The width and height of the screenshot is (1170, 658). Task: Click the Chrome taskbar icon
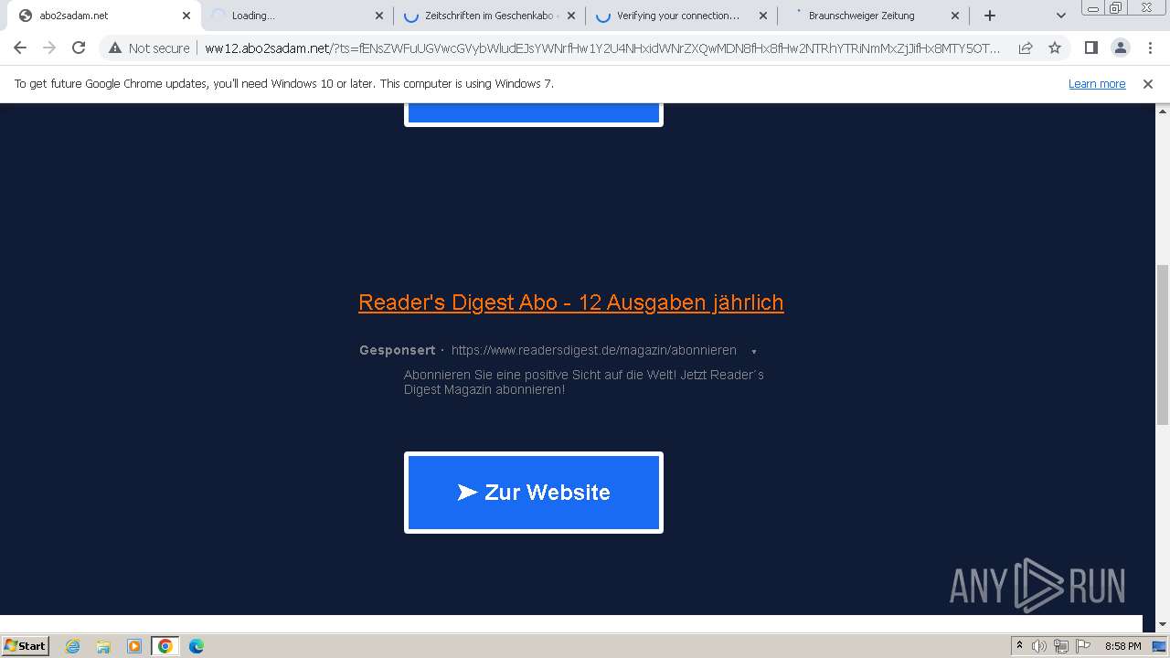click(x=165, y=646)
